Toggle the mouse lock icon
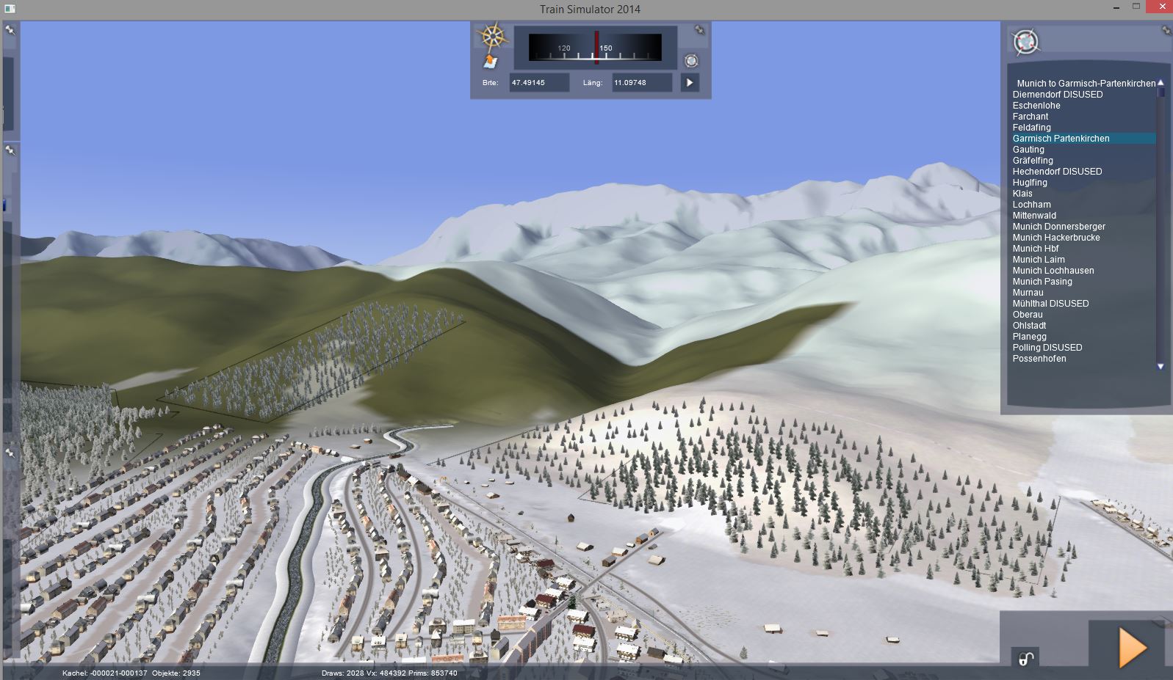The image size is (1173, 680). 1026,658
